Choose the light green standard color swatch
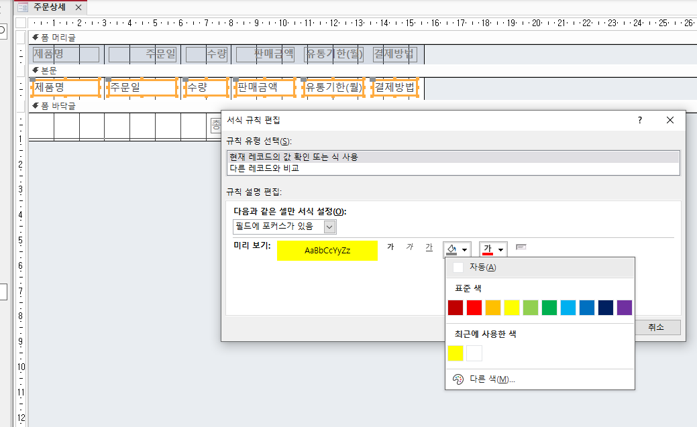 [x=531, y=308]
